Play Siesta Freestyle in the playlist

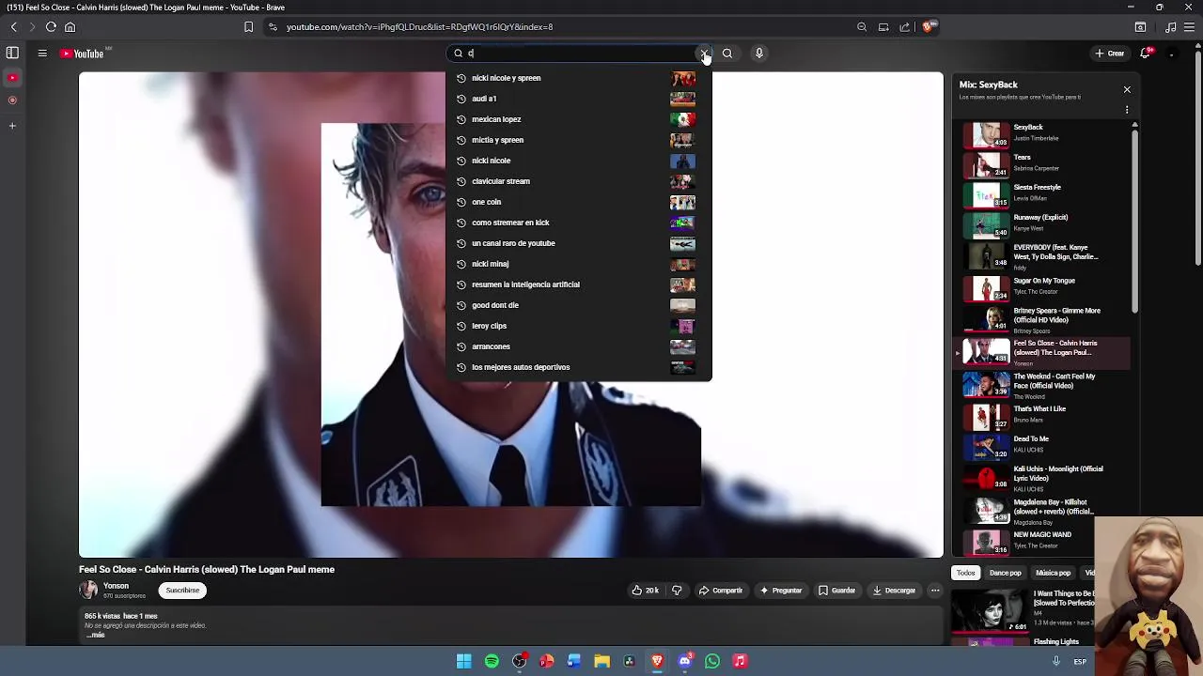click(1043, 195)
